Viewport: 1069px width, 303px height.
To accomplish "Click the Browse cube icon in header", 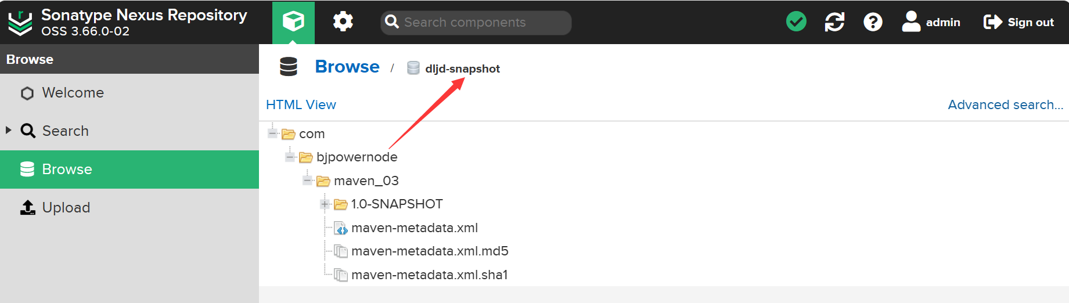I will coord(293,22).
